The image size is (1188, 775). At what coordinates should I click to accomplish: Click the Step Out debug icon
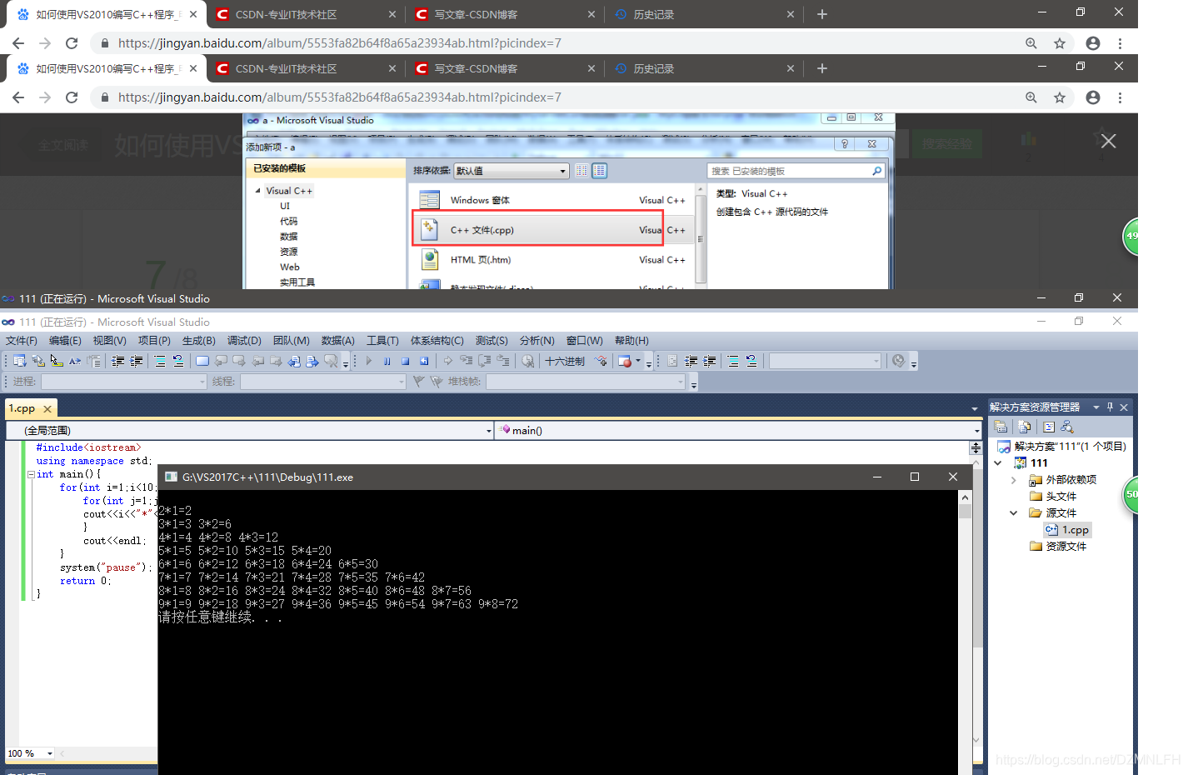(x=503, y=361)
